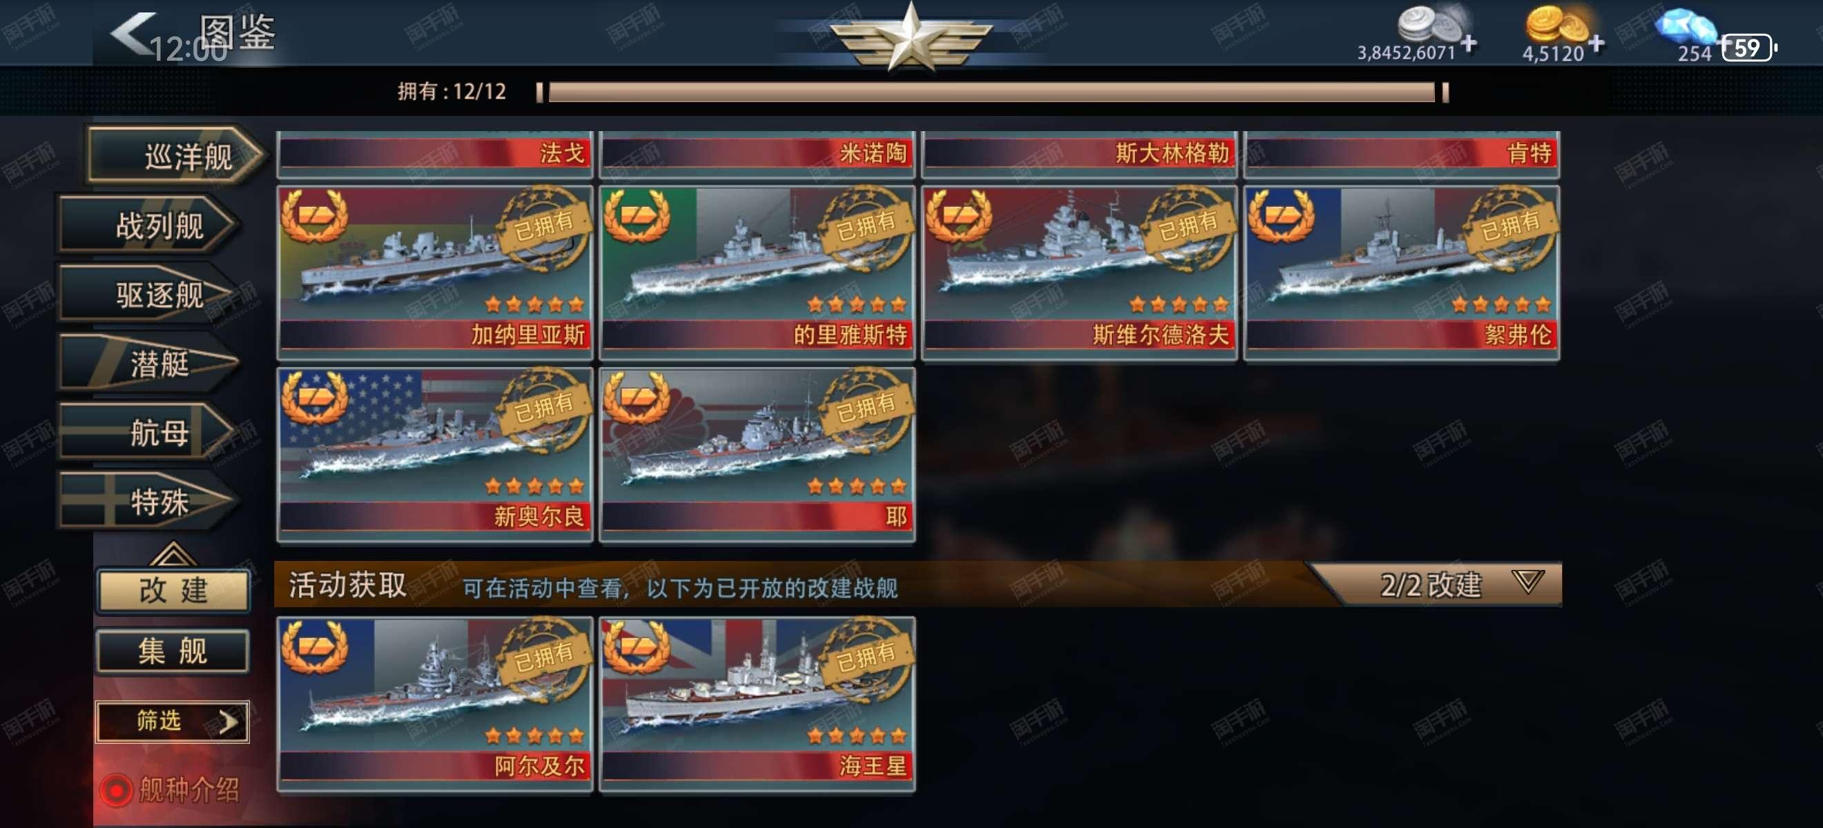Expand the 2/2 改建 dropdown arrow
This screenshot has height=828, width=1823.
coord(1528,582)
